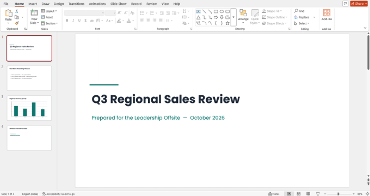Align text left in Paragraph group
This screenshot has height=196, width=370.
pos(142,21)
